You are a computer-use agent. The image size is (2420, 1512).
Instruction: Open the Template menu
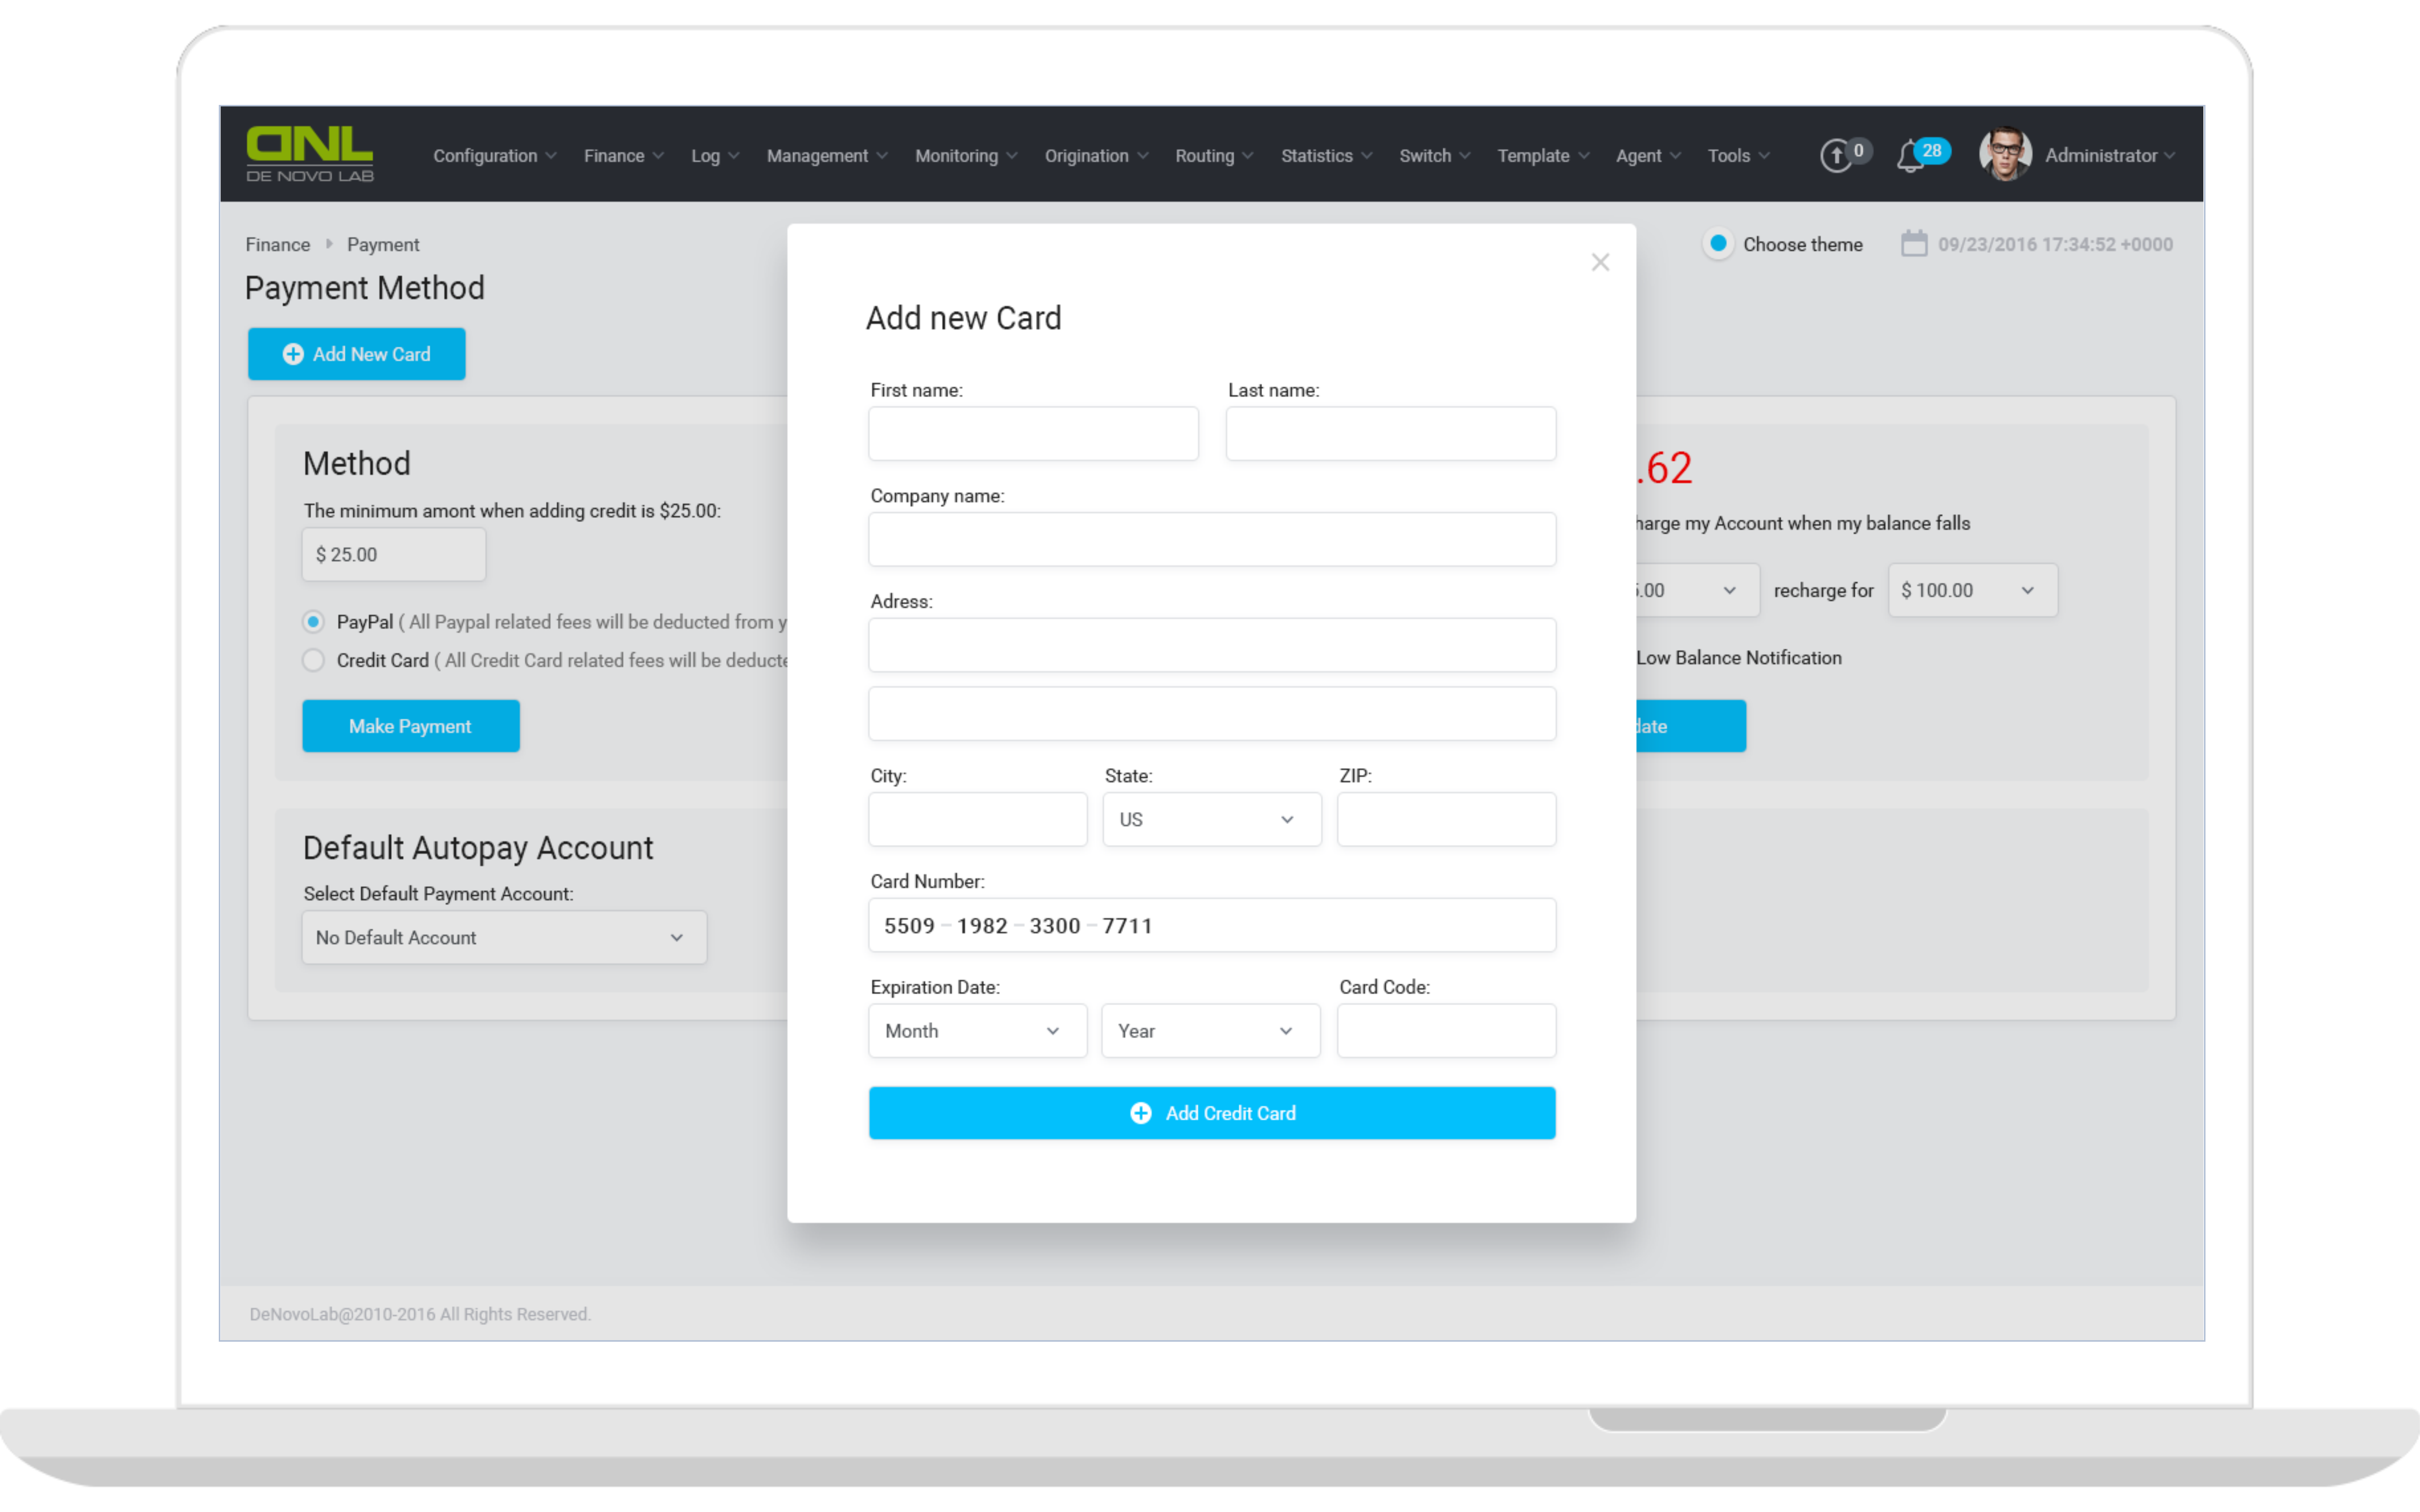1543,156
